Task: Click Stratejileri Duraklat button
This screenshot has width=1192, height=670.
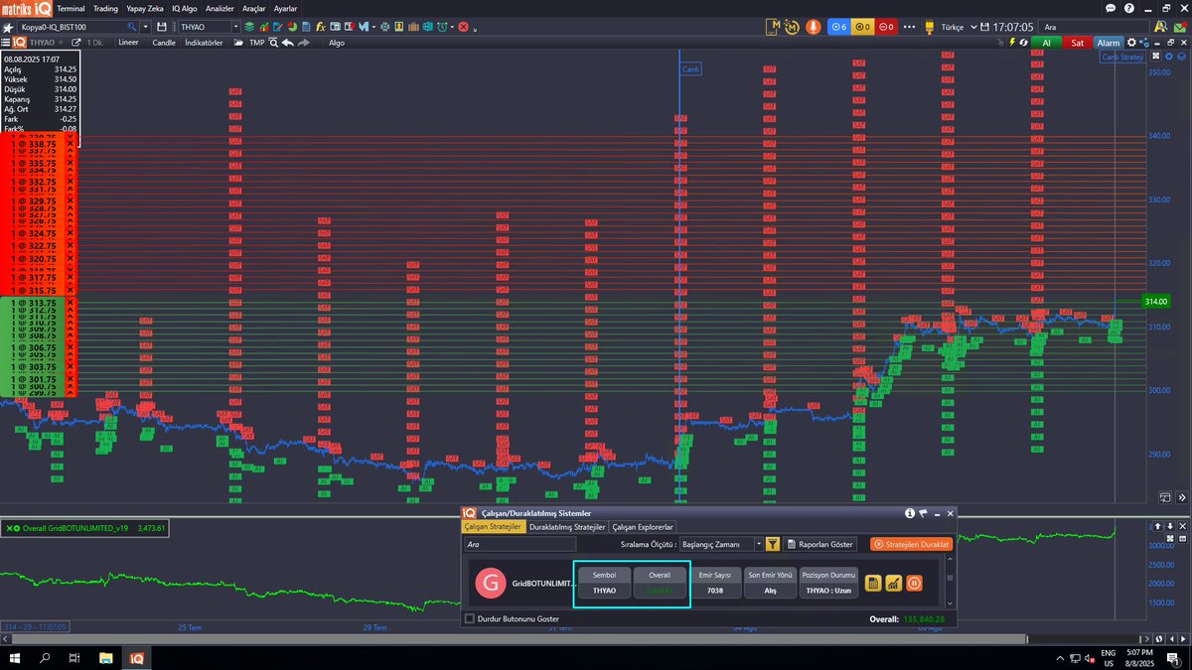Action: pos(911,544)
